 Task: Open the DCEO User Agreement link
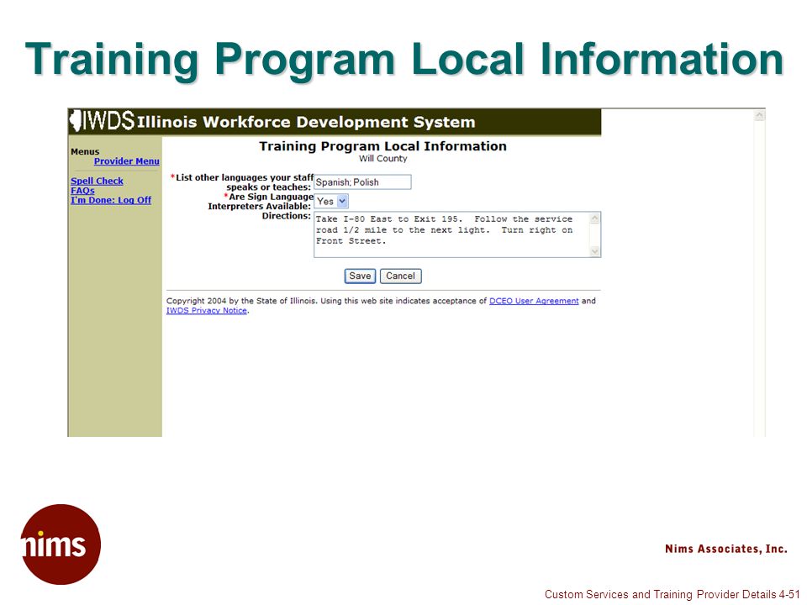tap(534, 301)
